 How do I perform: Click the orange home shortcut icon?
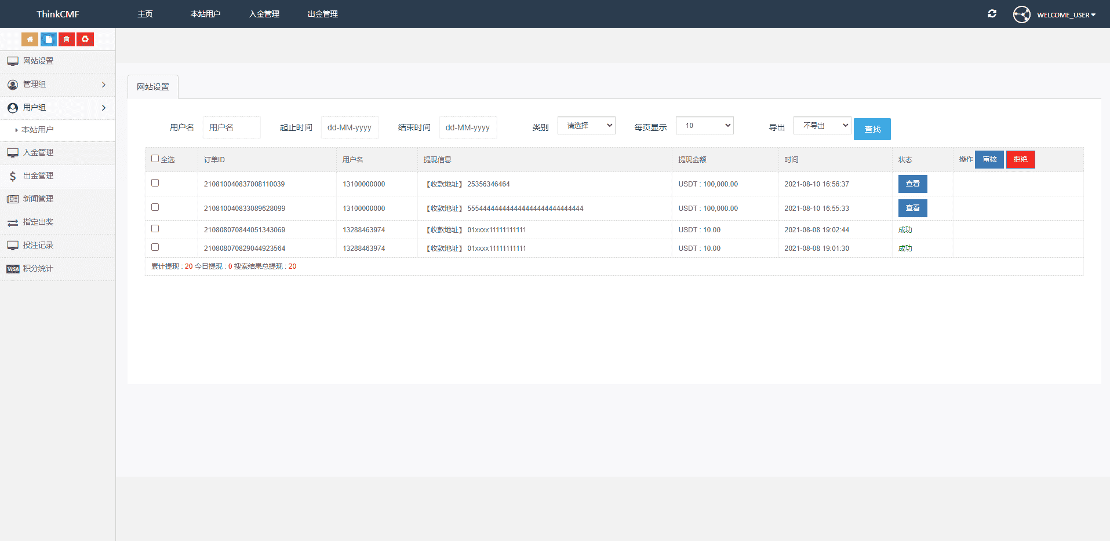point(30,39)
